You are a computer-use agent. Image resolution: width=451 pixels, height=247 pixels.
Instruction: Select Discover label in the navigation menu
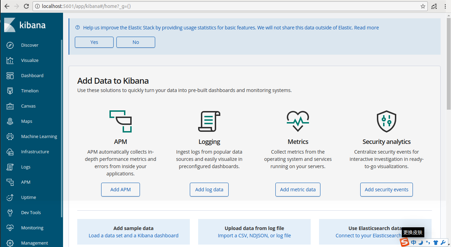point(30,45)
